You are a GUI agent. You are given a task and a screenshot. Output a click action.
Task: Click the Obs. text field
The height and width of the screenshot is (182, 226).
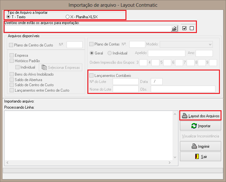tap(183, 89)
